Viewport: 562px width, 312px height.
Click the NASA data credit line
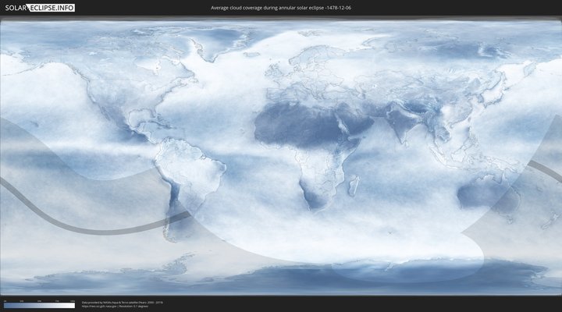(123, 303)
